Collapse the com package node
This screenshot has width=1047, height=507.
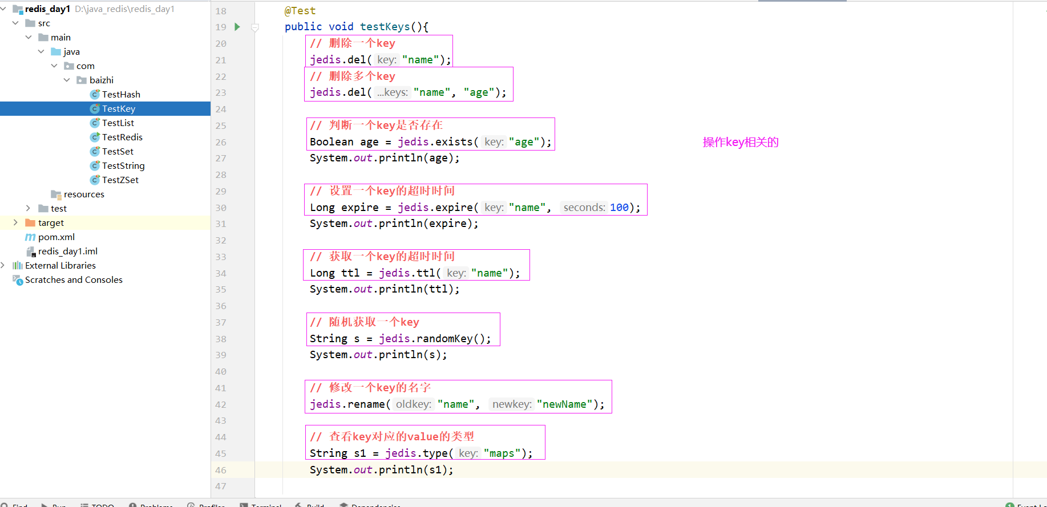(54, 66)
